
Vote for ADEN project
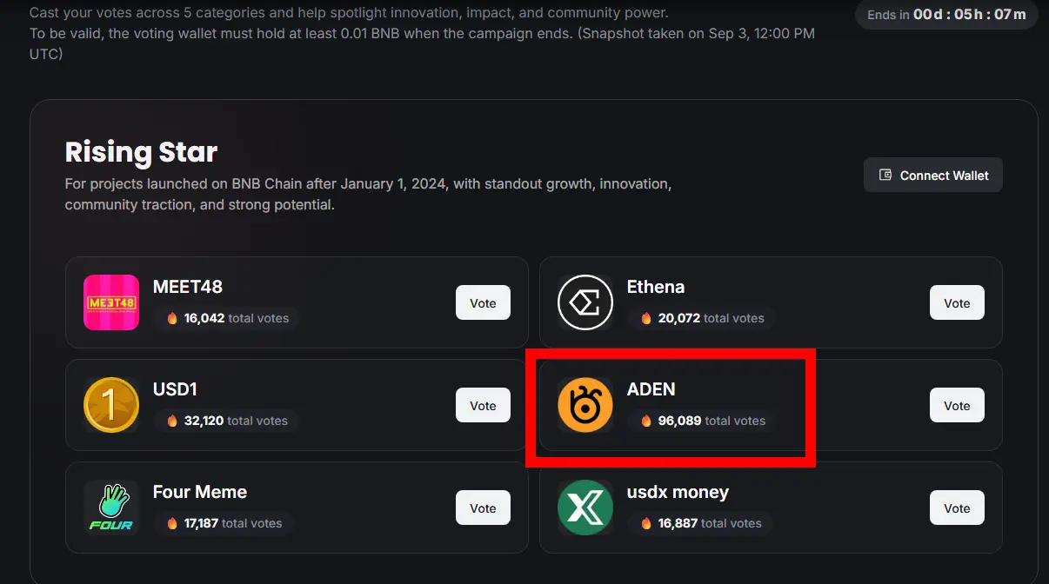pos(957,405)
